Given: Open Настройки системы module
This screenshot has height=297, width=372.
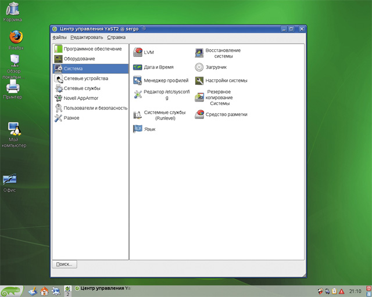Looking at the screenshot, I should coord(221,81).
